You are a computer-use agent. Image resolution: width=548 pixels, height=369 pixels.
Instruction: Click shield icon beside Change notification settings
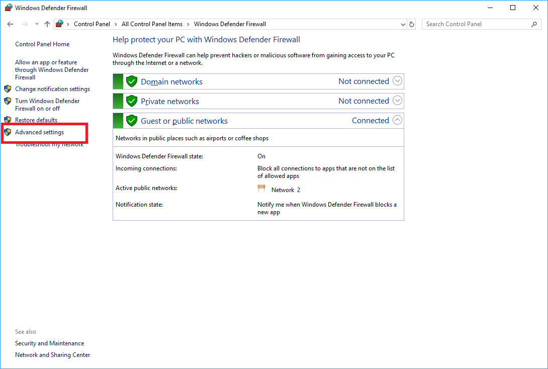(x=8, y=89)
